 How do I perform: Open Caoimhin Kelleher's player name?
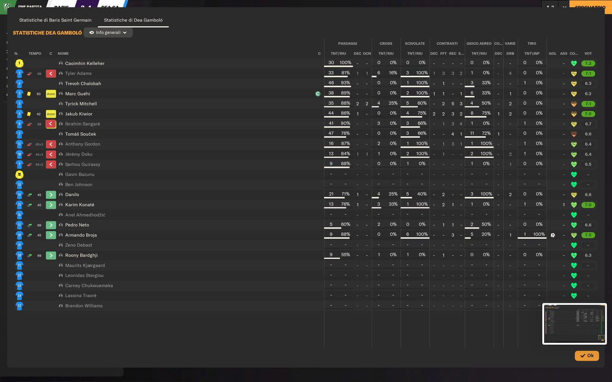pyautogui.click(x=85, y=64)
